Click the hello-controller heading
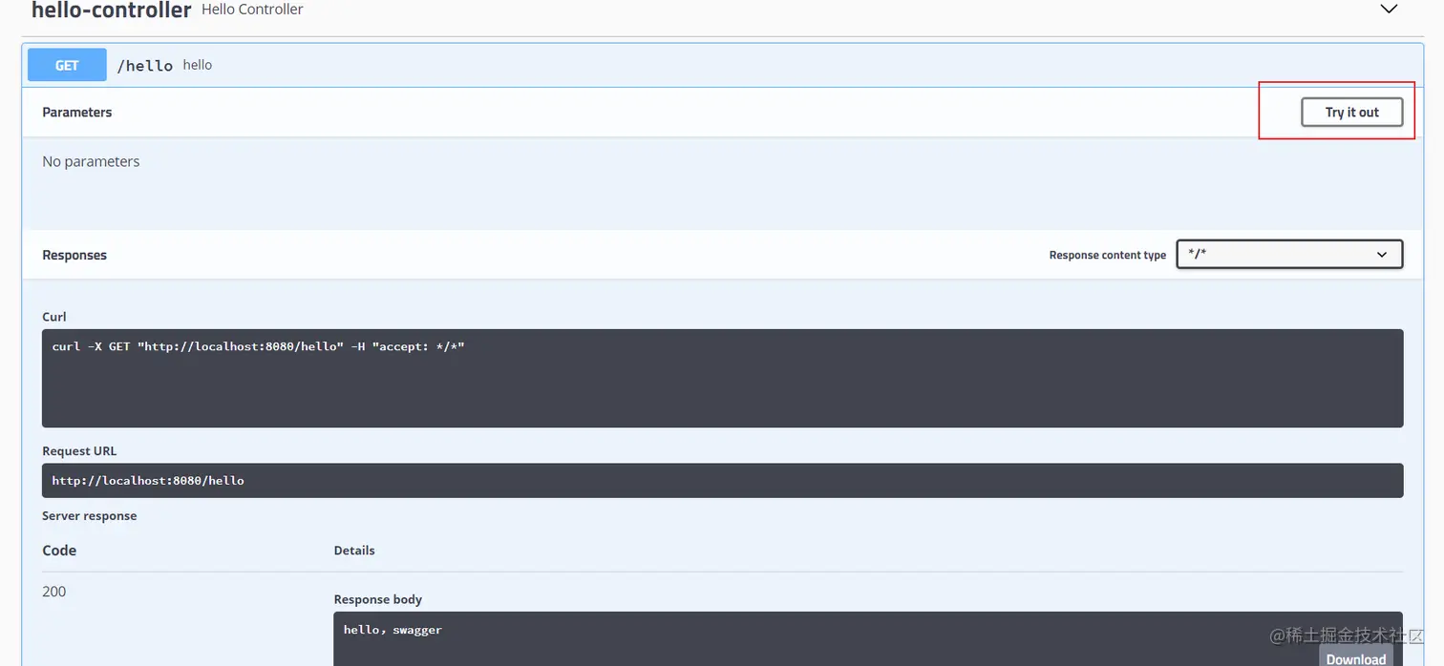1444x666 pixels. [112, 10]
